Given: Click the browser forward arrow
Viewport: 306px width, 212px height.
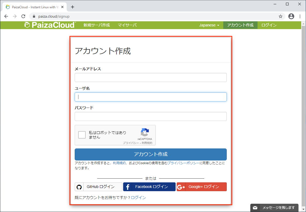Looking at the screenshot, I should click(15, 16).
